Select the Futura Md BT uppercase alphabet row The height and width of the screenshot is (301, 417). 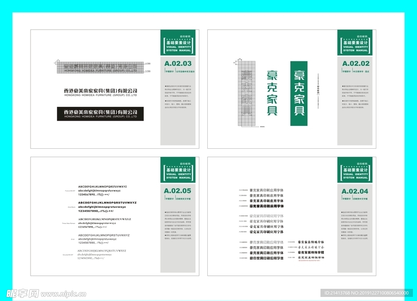(x=102, y=187)
